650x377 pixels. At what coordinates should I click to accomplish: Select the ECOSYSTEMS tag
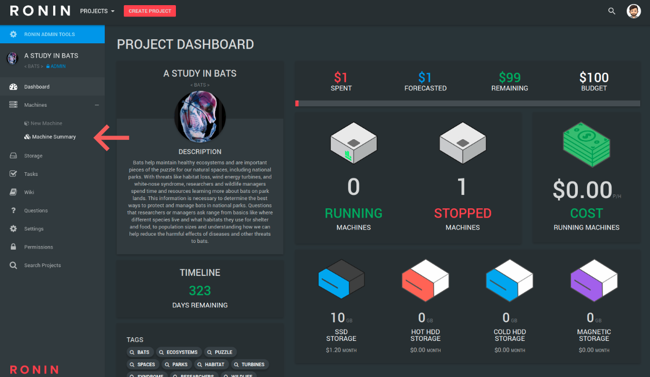(179, 352)
